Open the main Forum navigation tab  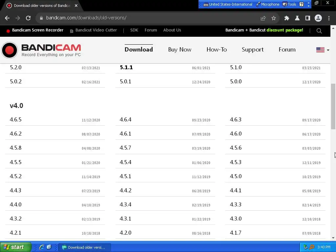click(287, 50)
